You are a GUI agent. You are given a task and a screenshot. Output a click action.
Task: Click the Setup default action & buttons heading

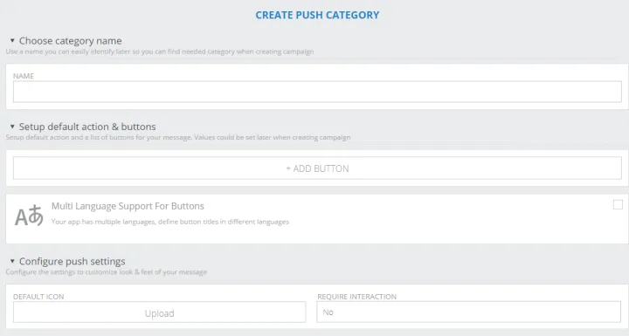pyautogui.click(x=87, y=127)
